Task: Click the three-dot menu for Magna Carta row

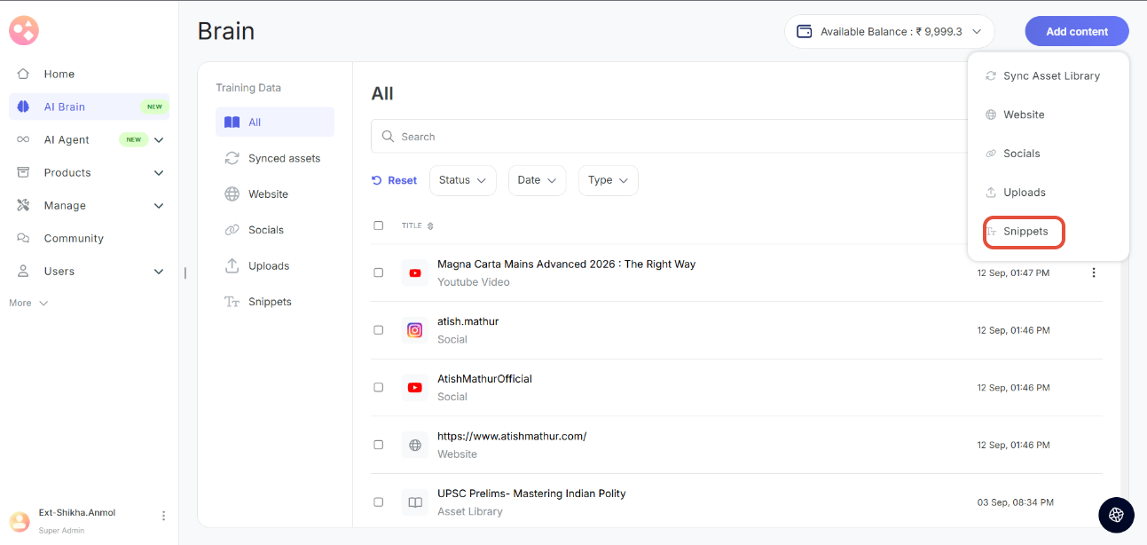Action: tap(1093, 272)
